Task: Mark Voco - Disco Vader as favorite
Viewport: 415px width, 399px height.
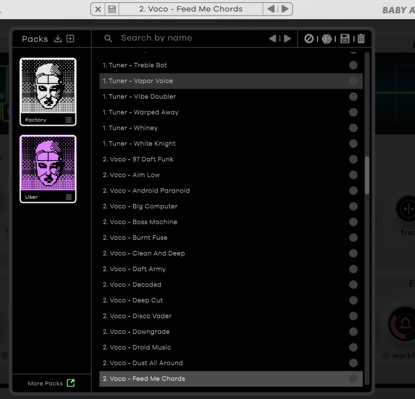Action: [x=353, y=316]
